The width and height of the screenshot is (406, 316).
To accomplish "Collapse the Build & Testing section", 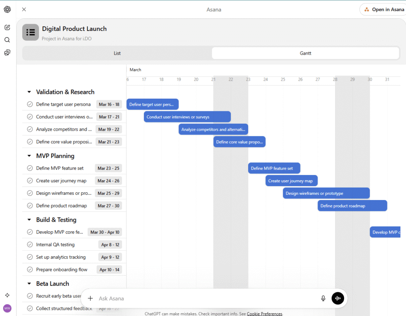I will pos(29,219).
